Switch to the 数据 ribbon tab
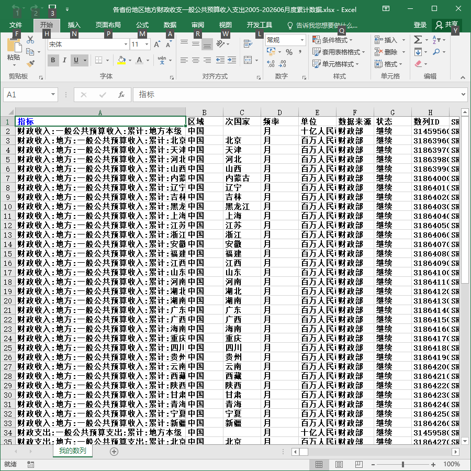471x471 pixels. coord(170,25)
